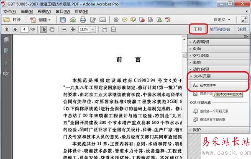The image size is (251, 159).
Task: Click the page number input field
Action: pyautogui.click(x=24, y=29)
